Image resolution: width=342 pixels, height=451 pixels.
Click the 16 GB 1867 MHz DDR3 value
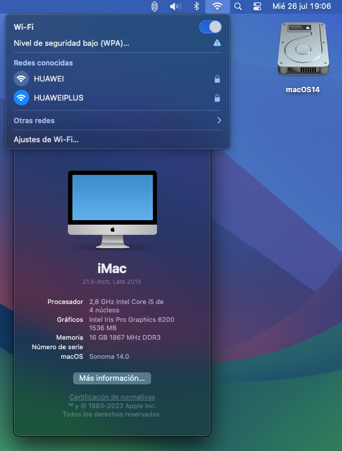(x=125, y=337)
